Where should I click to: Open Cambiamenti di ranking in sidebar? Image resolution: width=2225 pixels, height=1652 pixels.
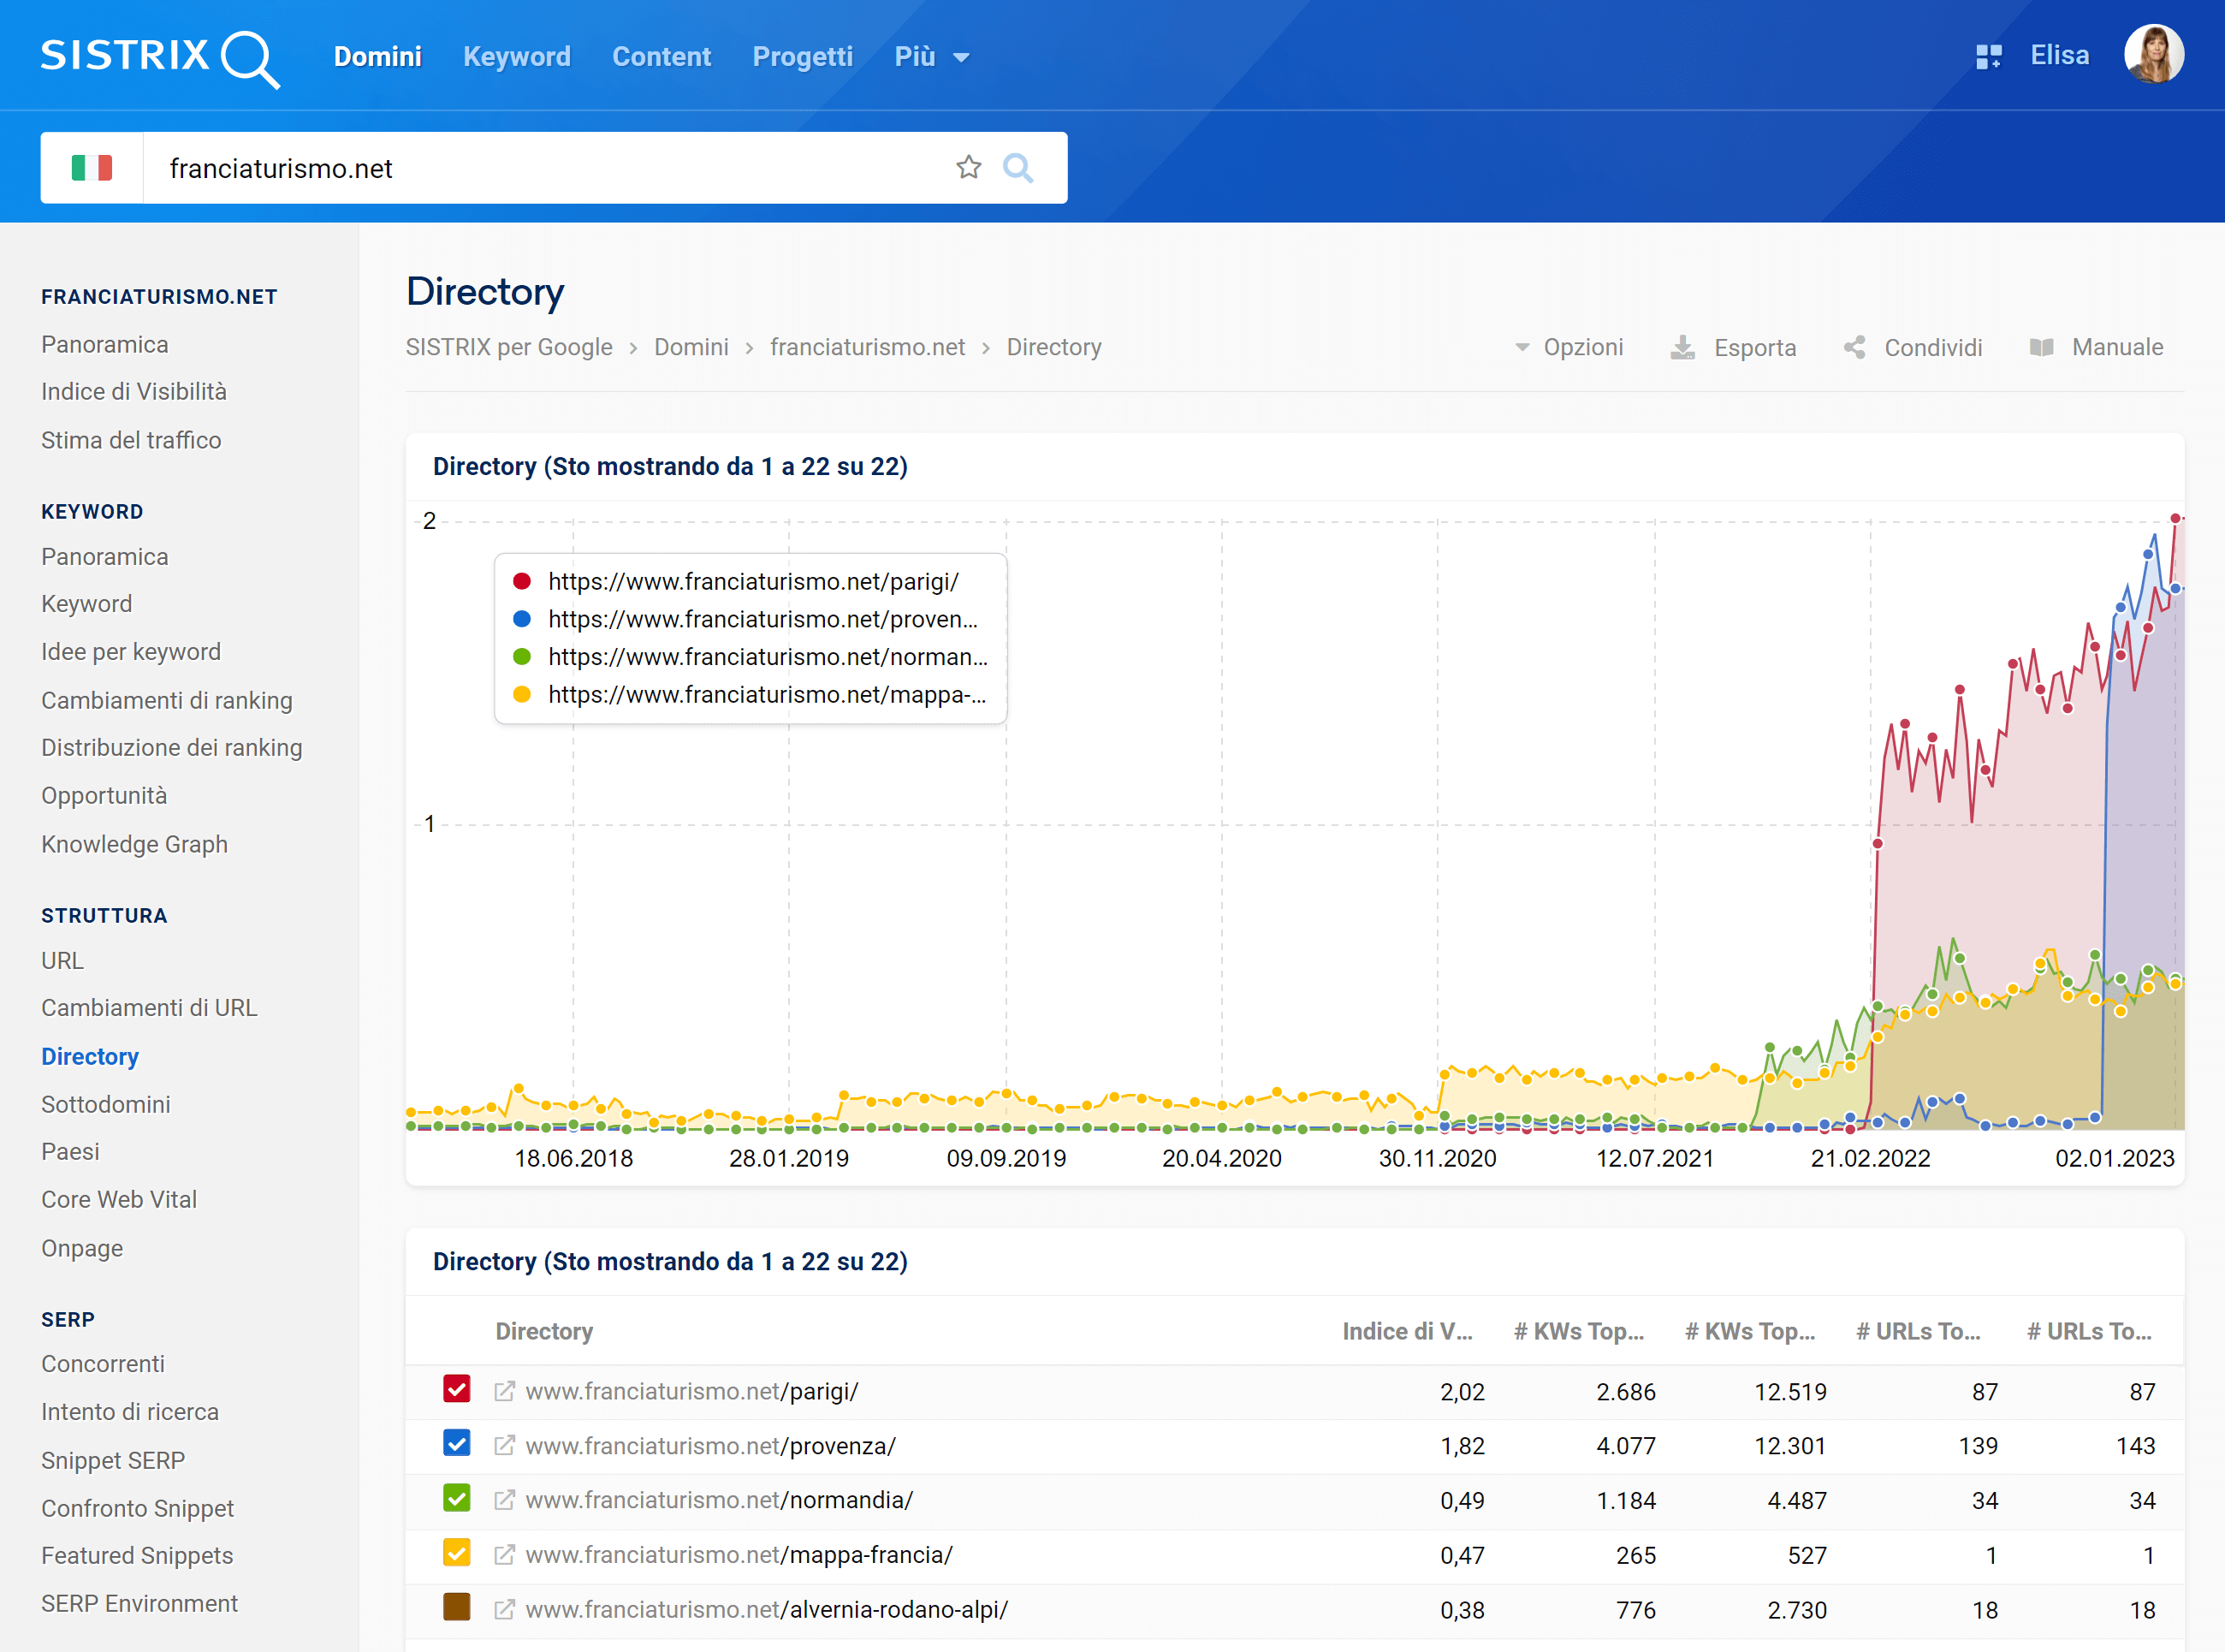[x=167, y=700]
